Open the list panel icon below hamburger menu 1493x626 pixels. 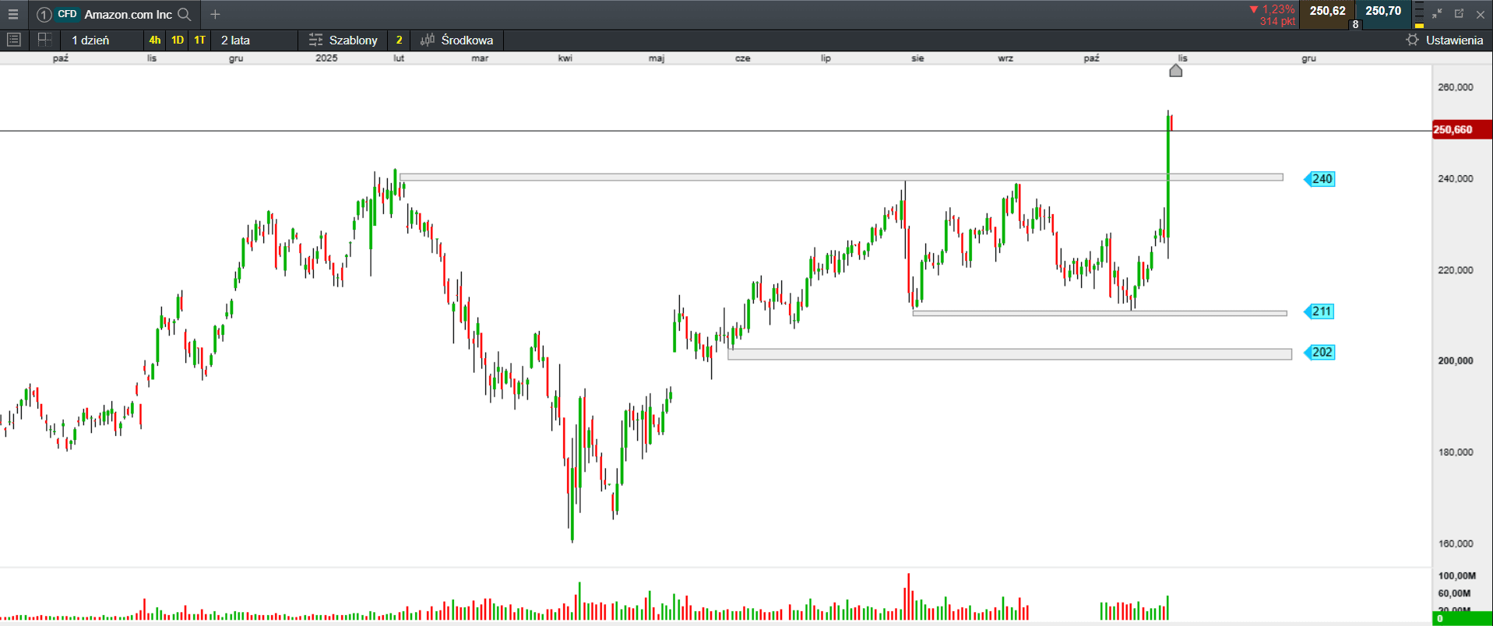click(13, 40)
